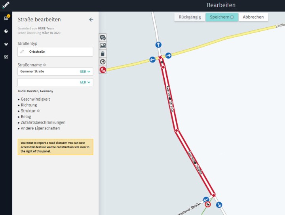Screen dimensions: 285x215
Task: Open GER language dropdown for Gemener Straße
Action: tap(86, 71)
